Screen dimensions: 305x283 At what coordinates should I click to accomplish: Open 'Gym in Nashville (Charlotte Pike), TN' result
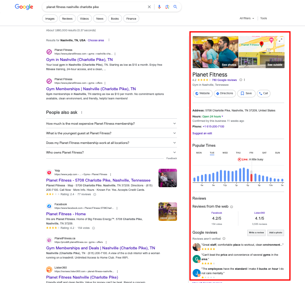tap(79, 60)
